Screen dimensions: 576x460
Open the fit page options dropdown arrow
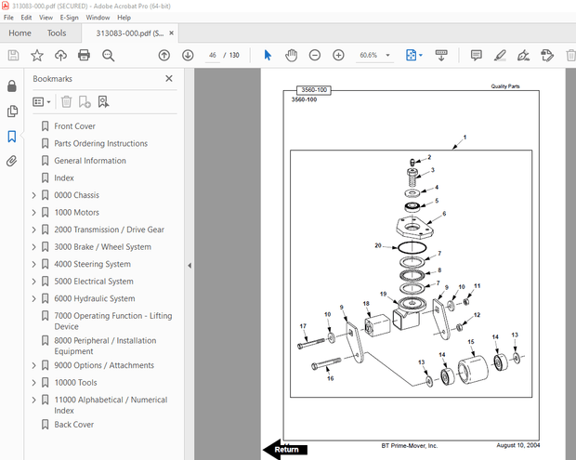(421, 56)
